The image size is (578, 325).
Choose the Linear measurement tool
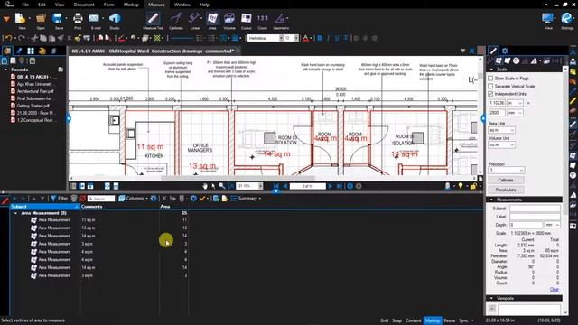pyautogui.click(x=195, y=20)
